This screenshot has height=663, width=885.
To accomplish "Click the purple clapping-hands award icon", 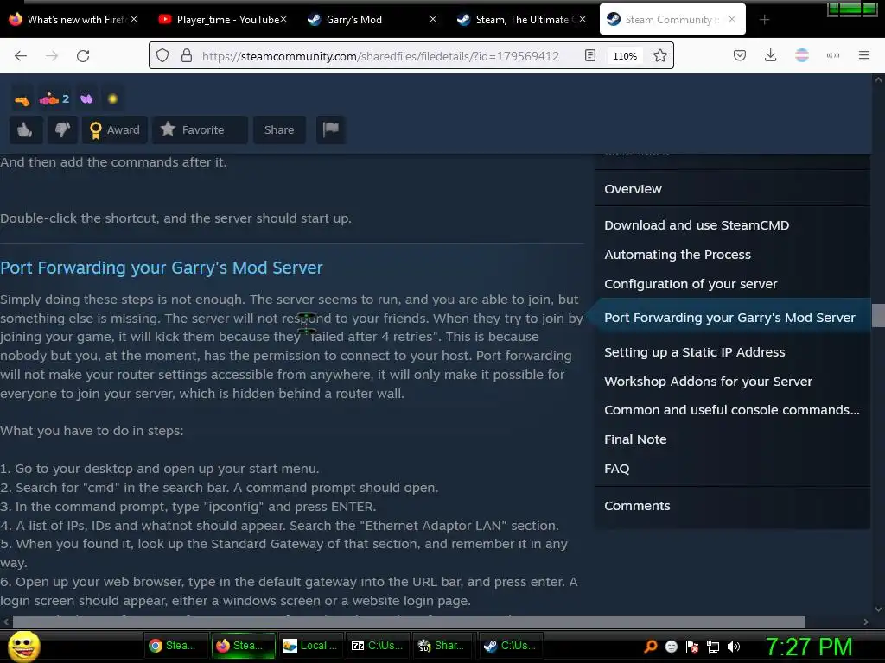I will click(x=86, y=99).
